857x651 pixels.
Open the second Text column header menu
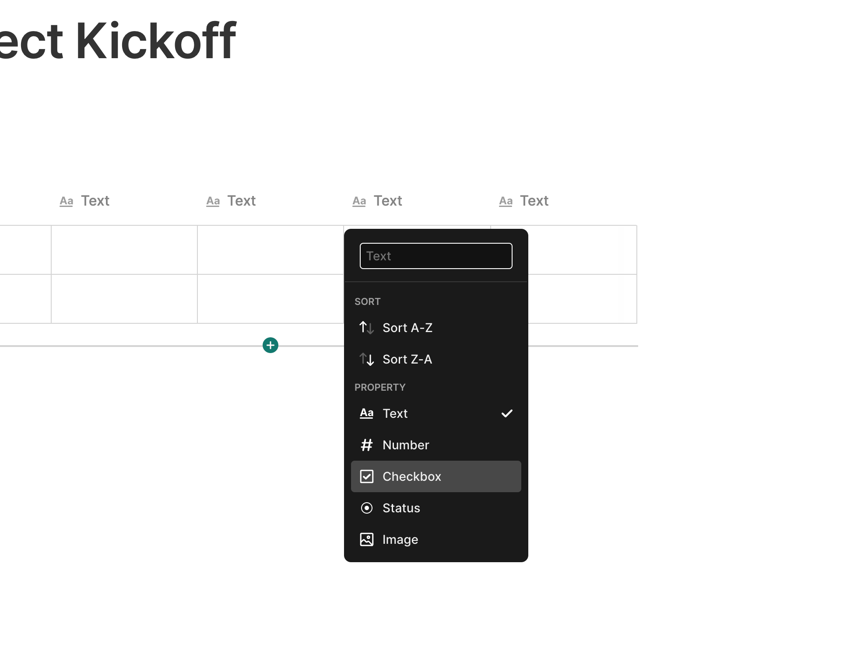pyautogui.click(x=231, y=201)
